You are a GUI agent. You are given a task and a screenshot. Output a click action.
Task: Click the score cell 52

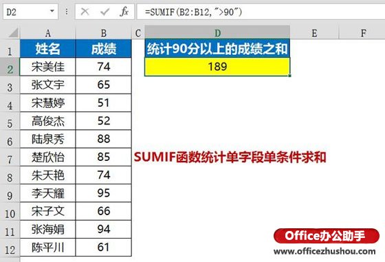(104, 121)
